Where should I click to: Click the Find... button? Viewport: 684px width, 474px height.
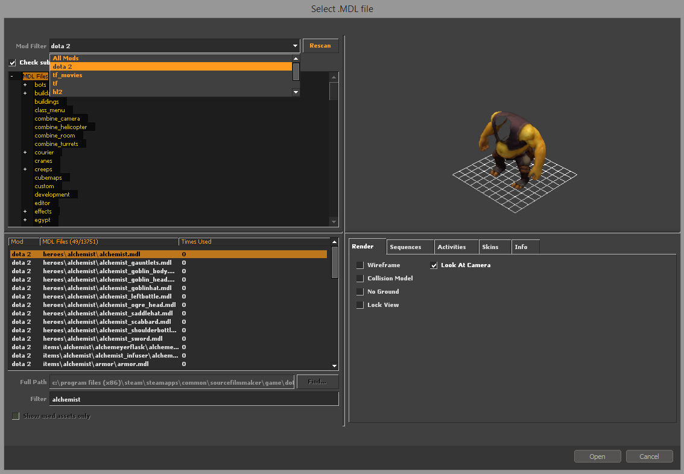(317, 382)
